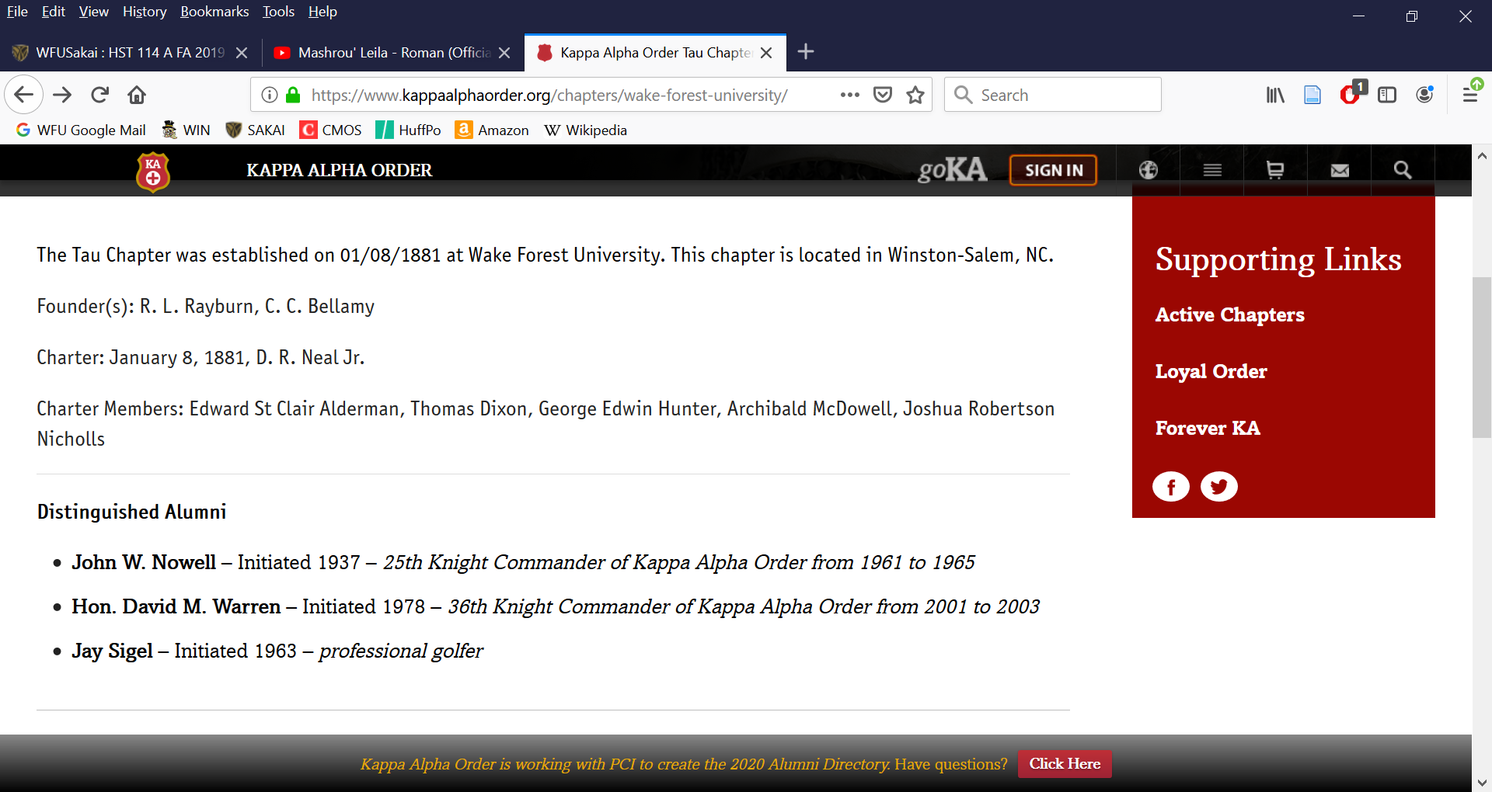The height and width of the screenshot is (792, 1492).
Task: Open the HuffPo bookmark
Action: pos(408,130)
